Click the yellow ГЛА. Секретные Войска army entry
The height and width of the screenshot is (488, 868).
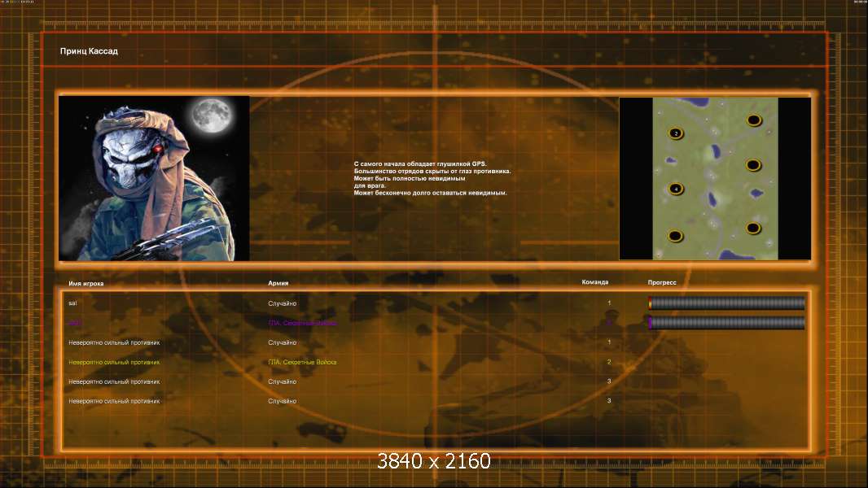coord(302,362)
